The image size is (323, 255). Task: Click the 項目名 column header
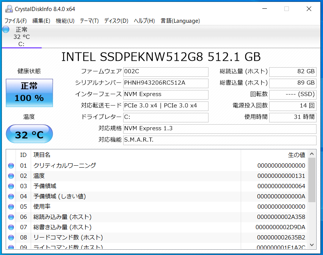(136, 155)
